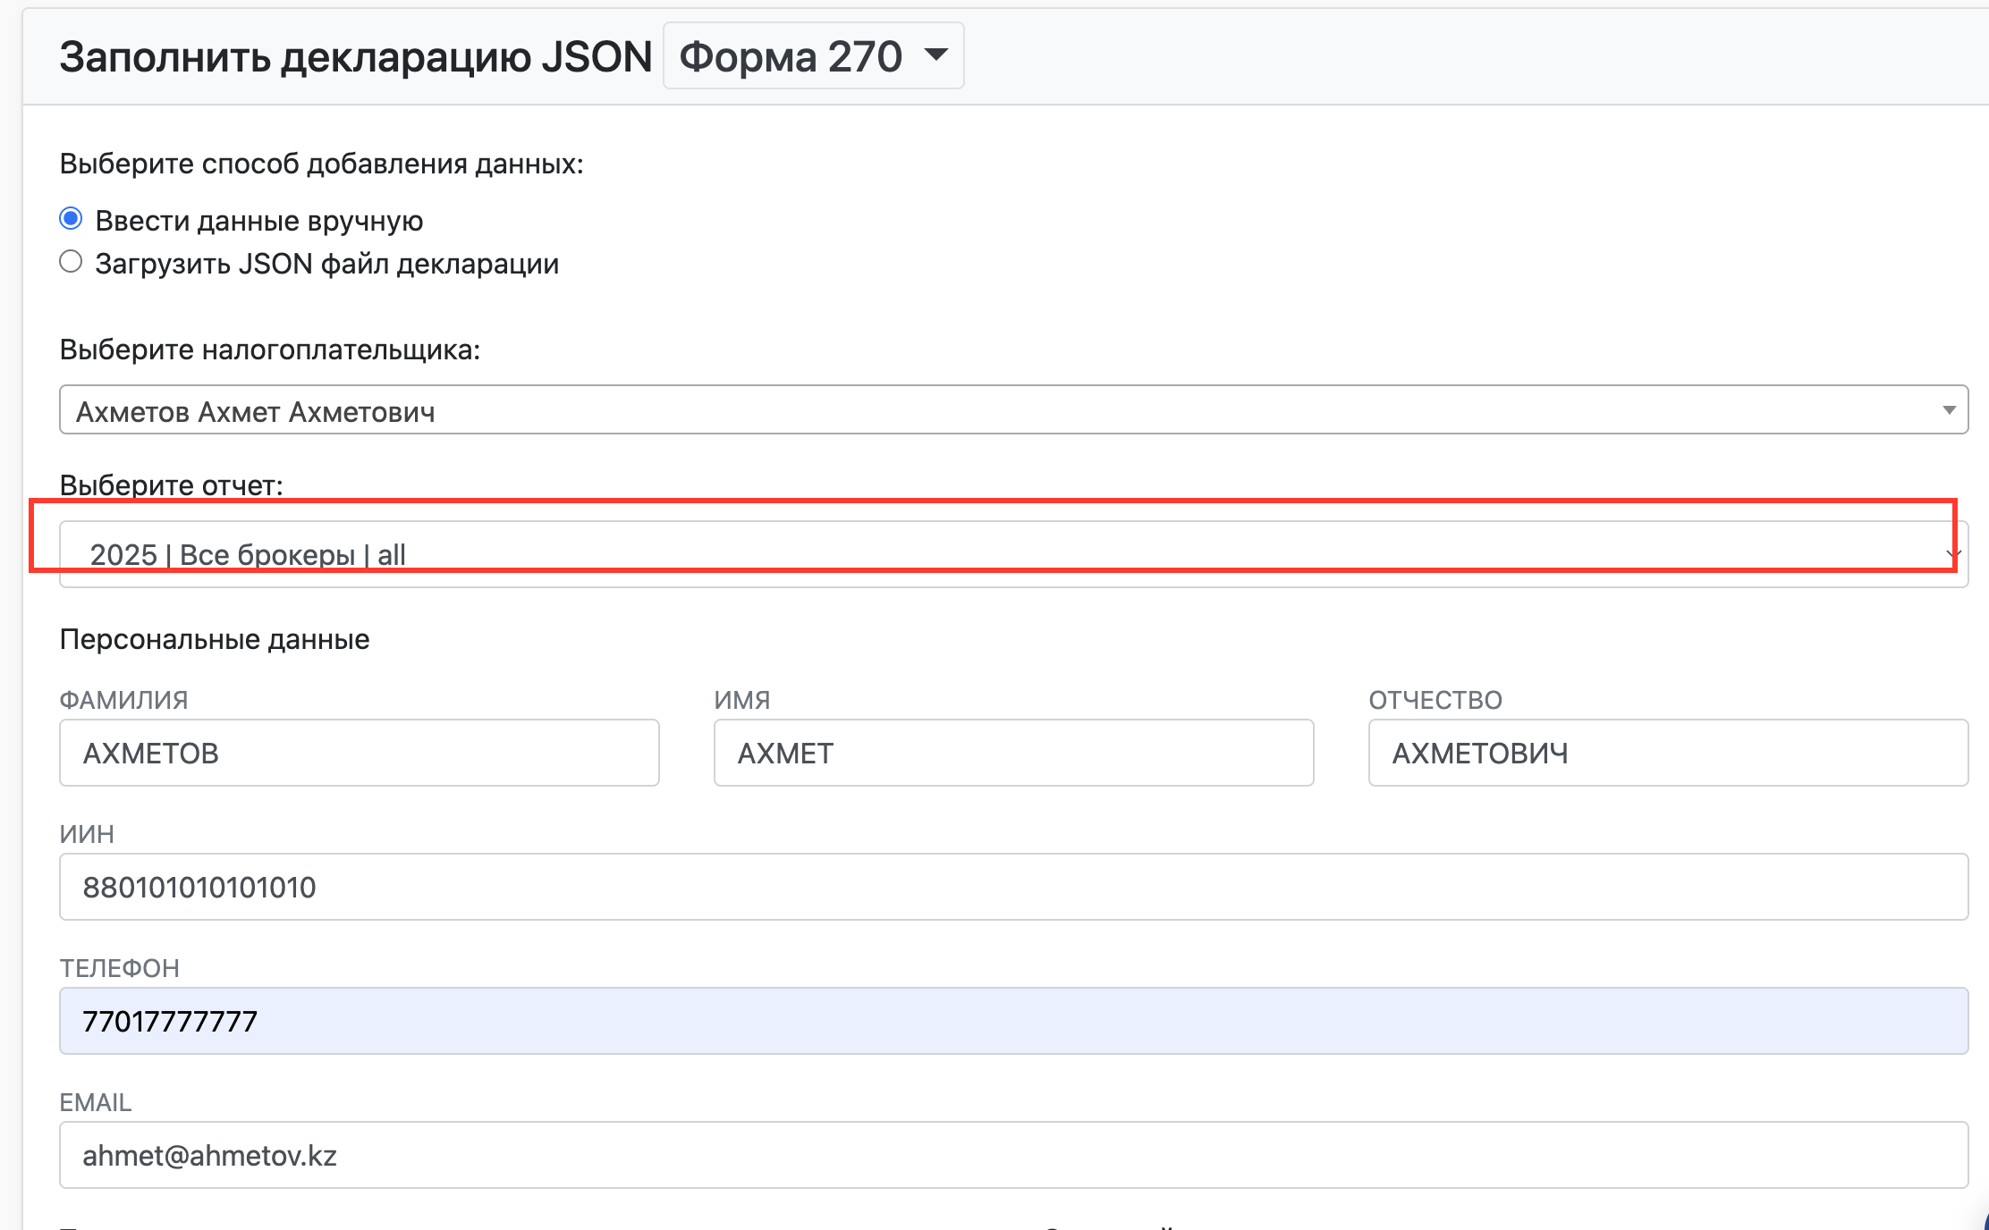Click the ОТЧЕСТВО field containing АХМЕТОВИЧ
This screenshot has height=1230, width=1989.
pyautogui.click(x=1668, y=753)
